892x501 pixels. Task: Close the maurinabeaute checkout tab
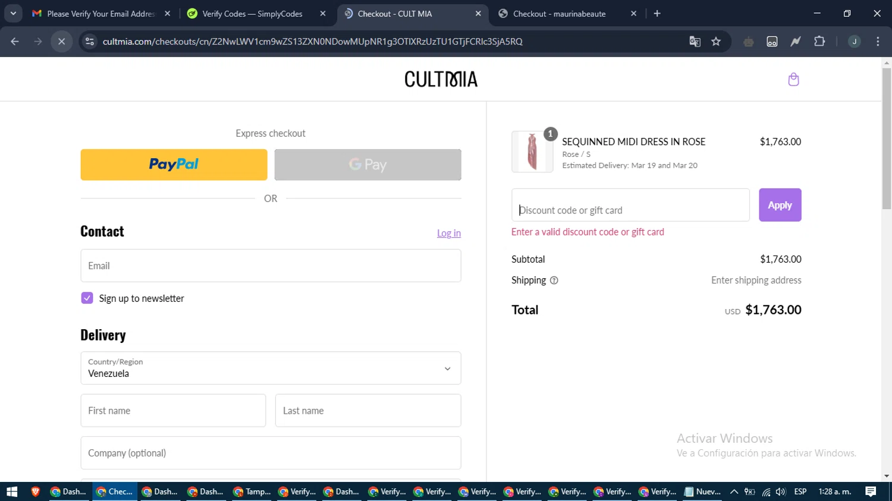633,14
